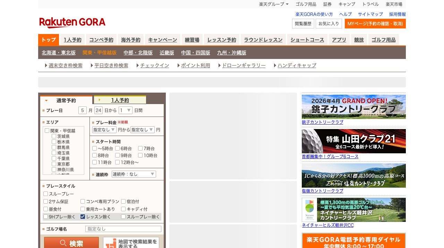Check the 乗用カートあり checkbox
The image size is (444, 248).
(83, 209)
